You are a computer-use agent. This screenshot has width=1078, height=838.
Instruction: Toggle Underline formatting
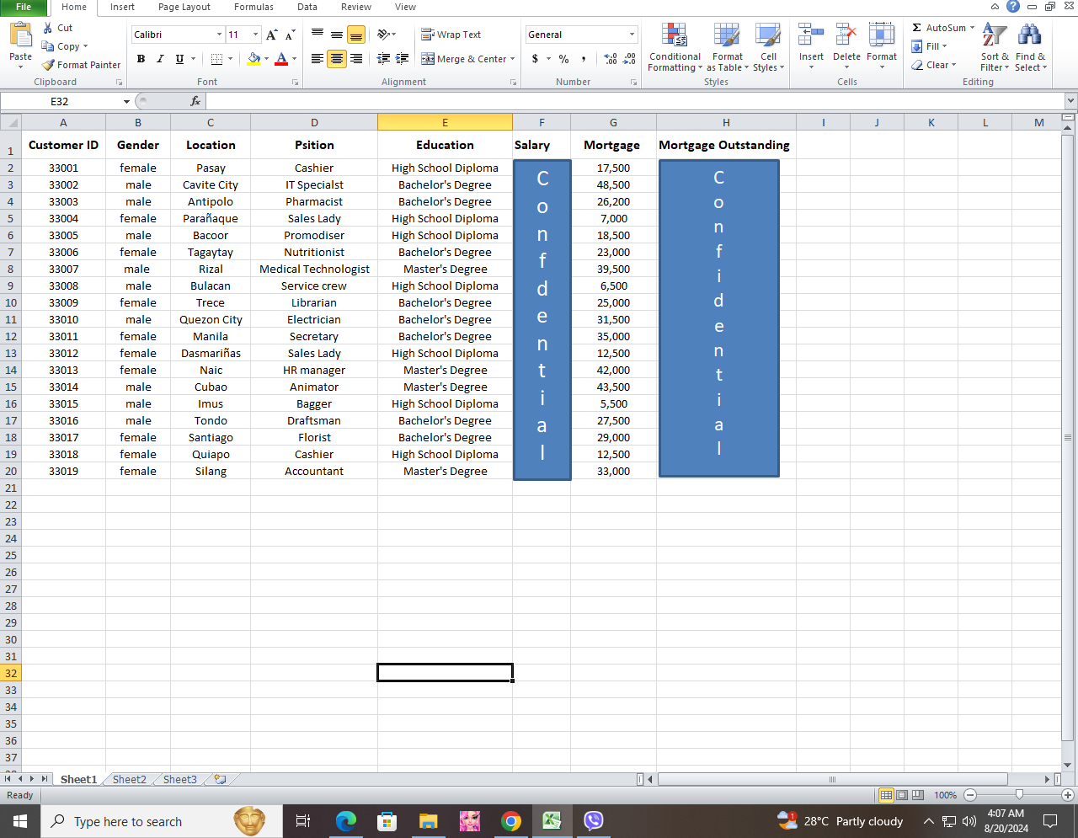pos(179,59)
